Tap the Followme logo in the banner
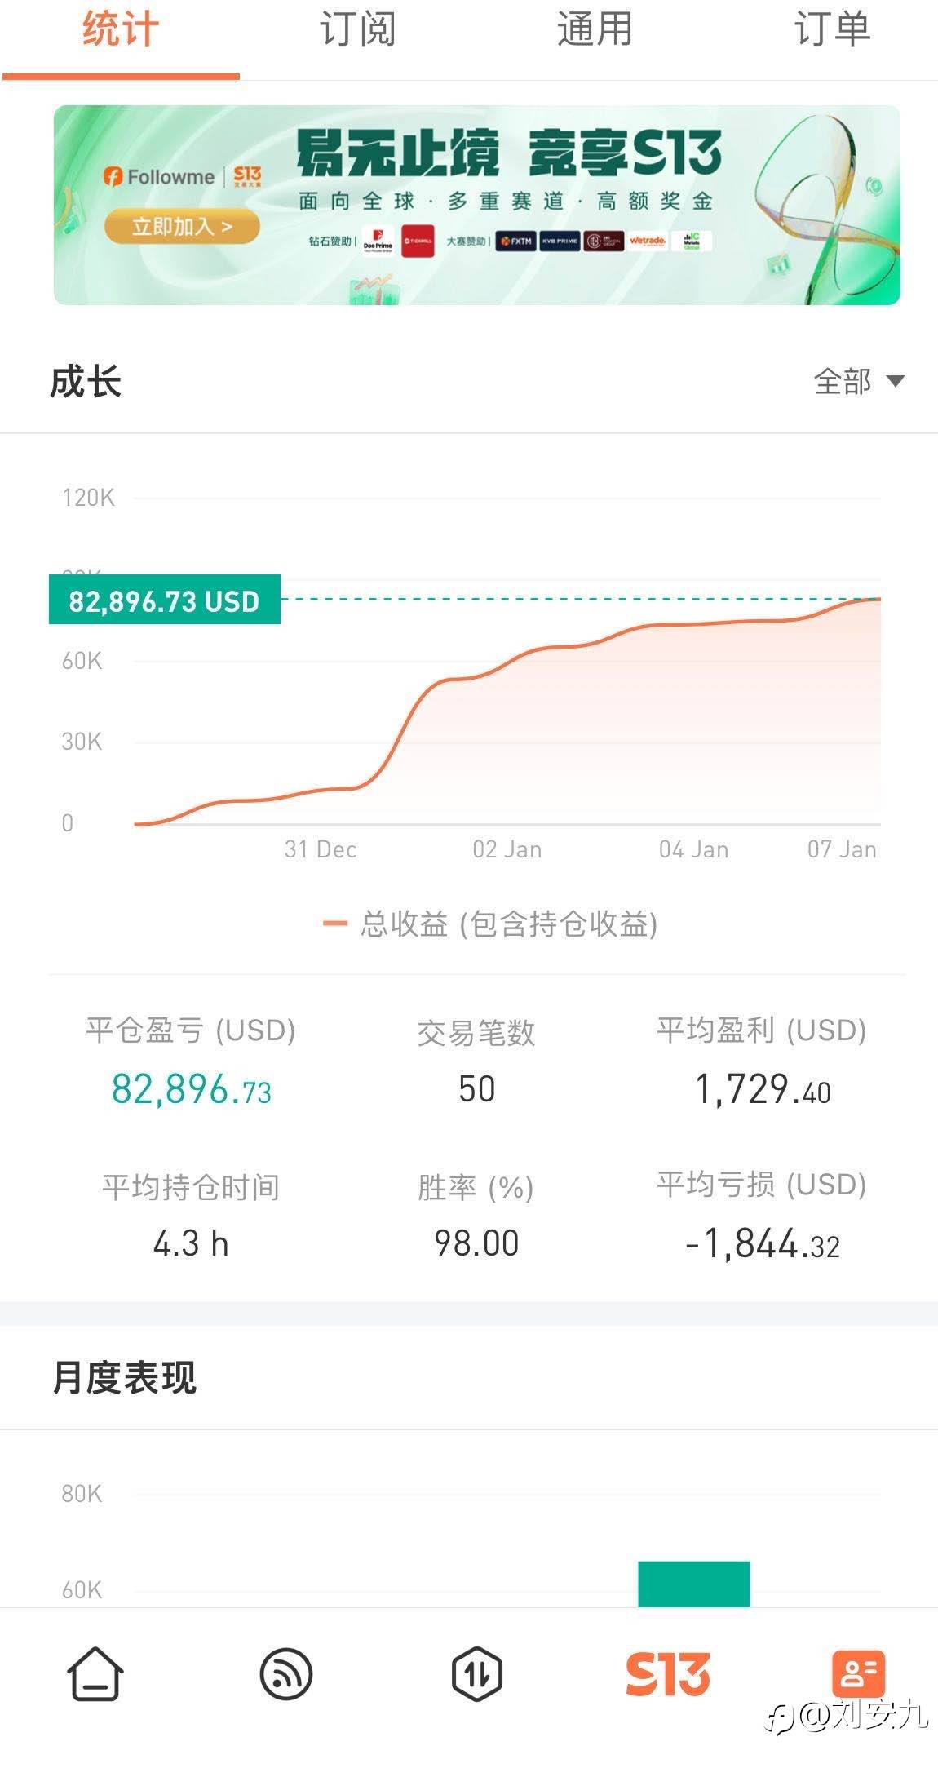Viewport: 938px width, 1768px height. 160,176
